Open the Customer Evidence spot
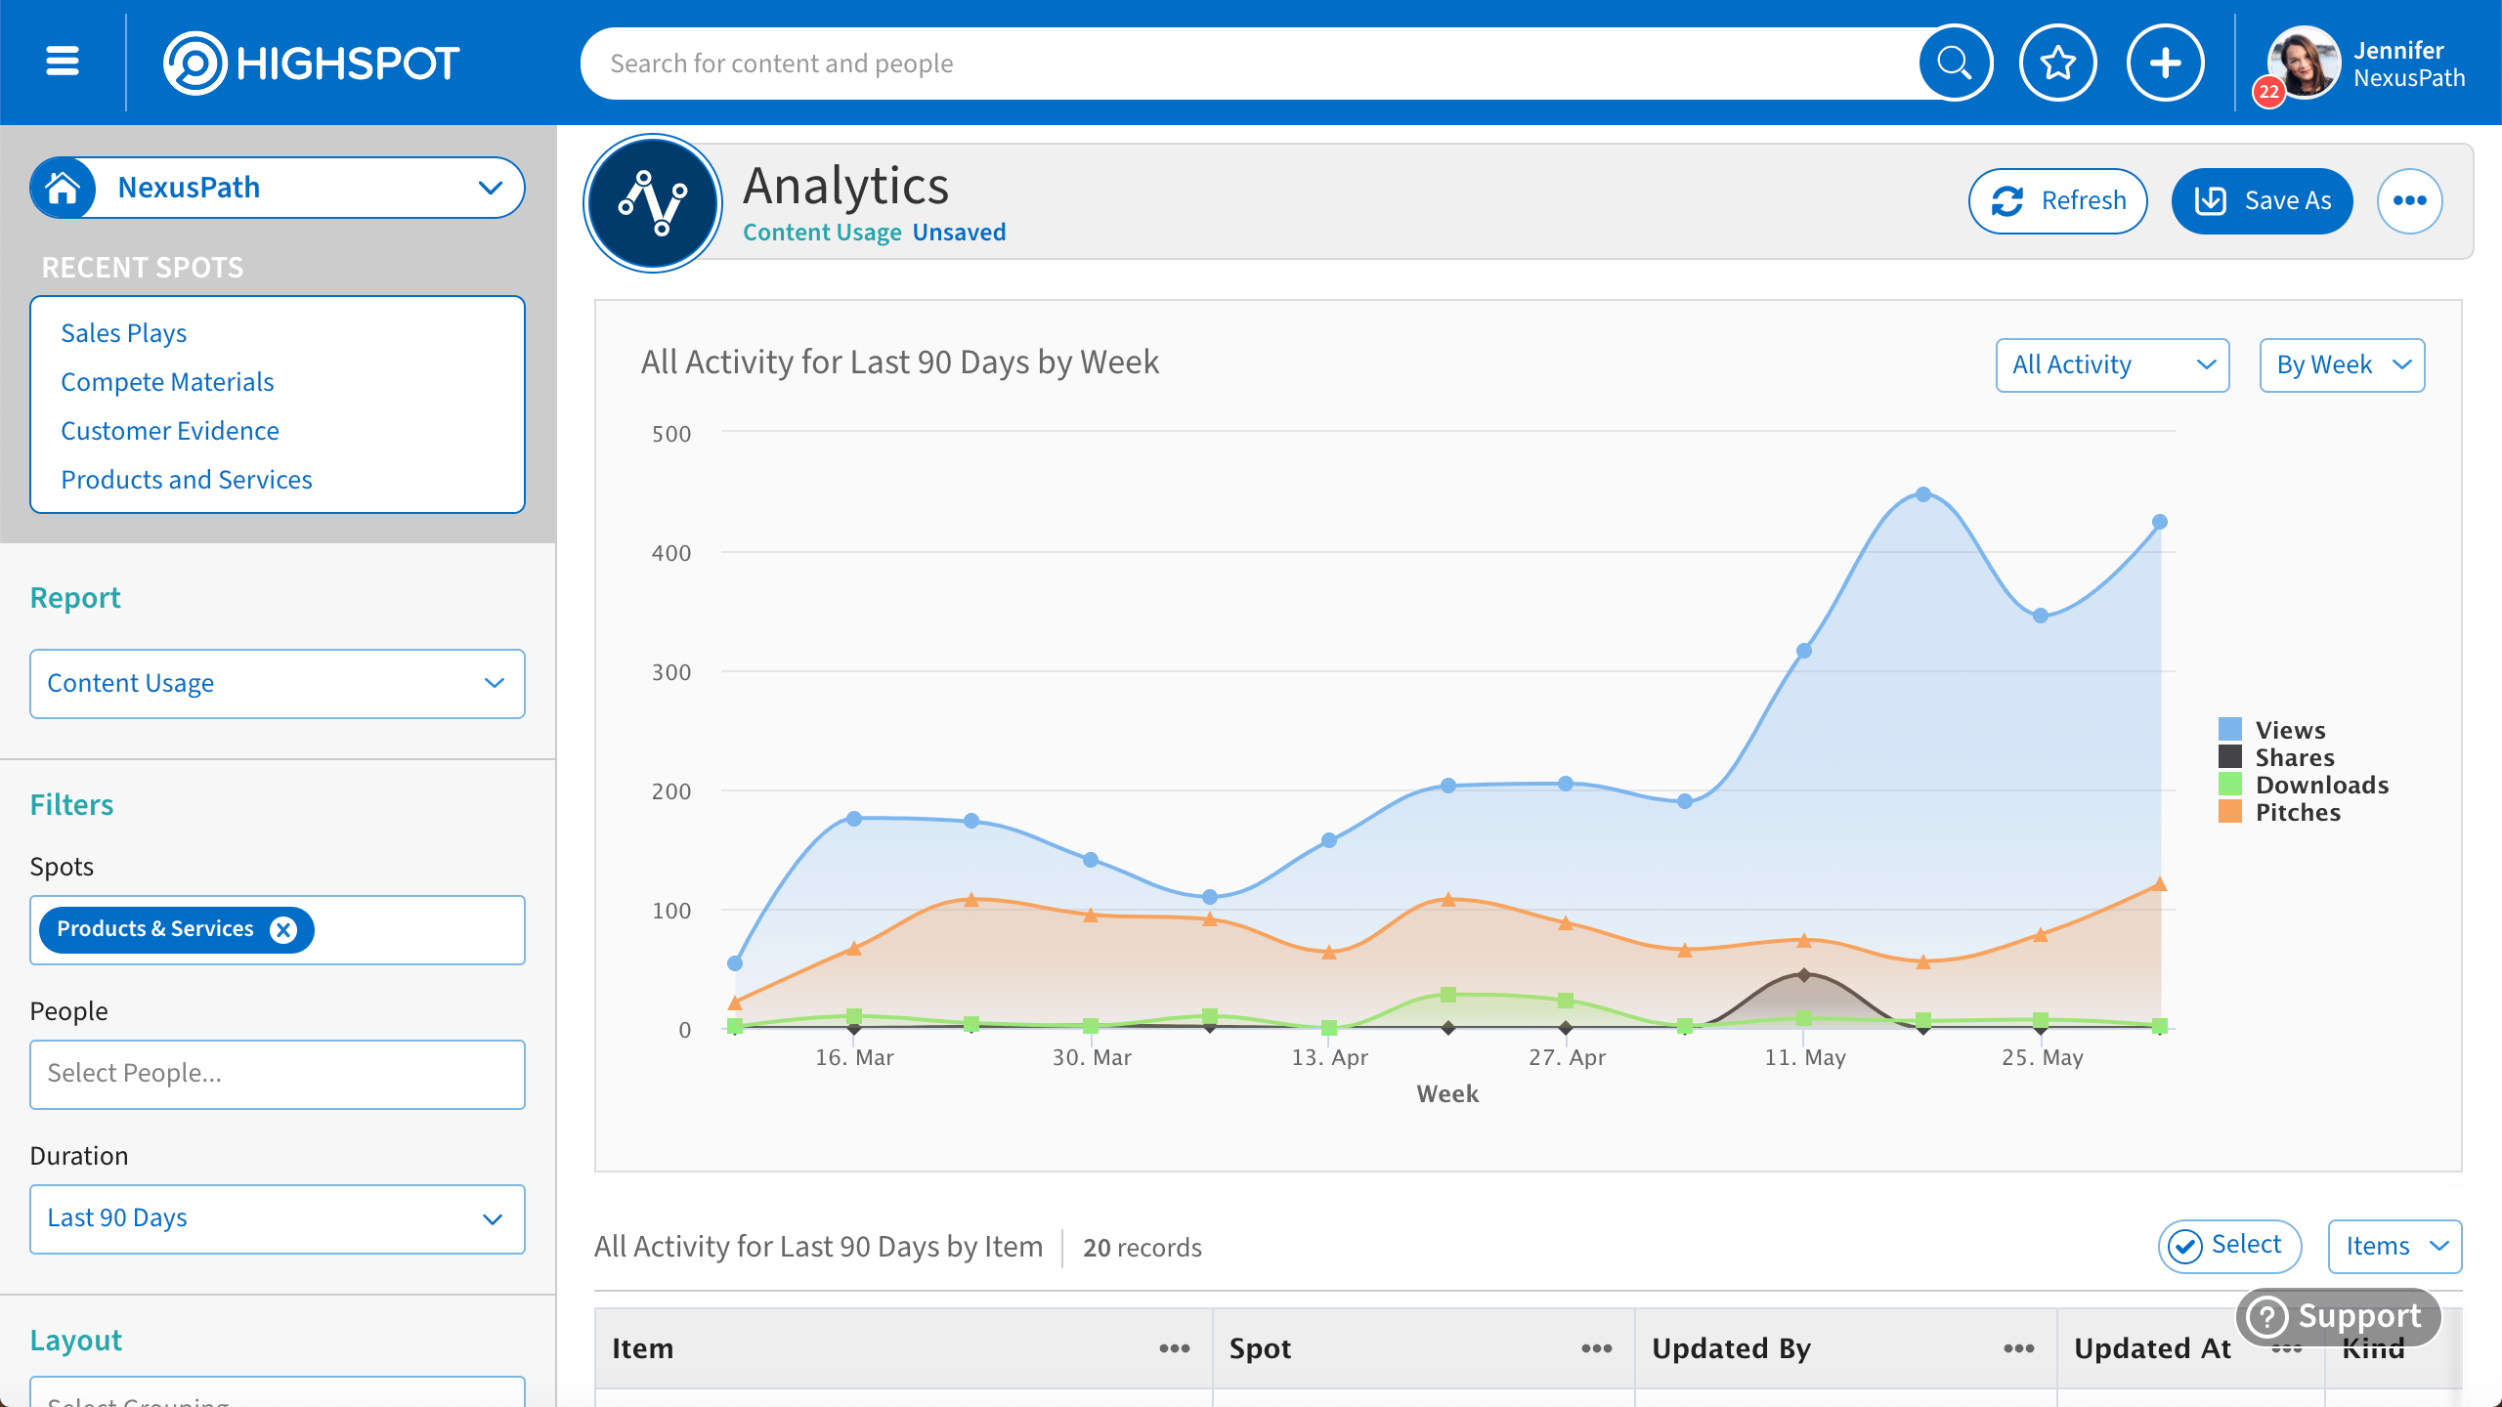This screenshot has height=1407, width=2502. tap(170, 431)
